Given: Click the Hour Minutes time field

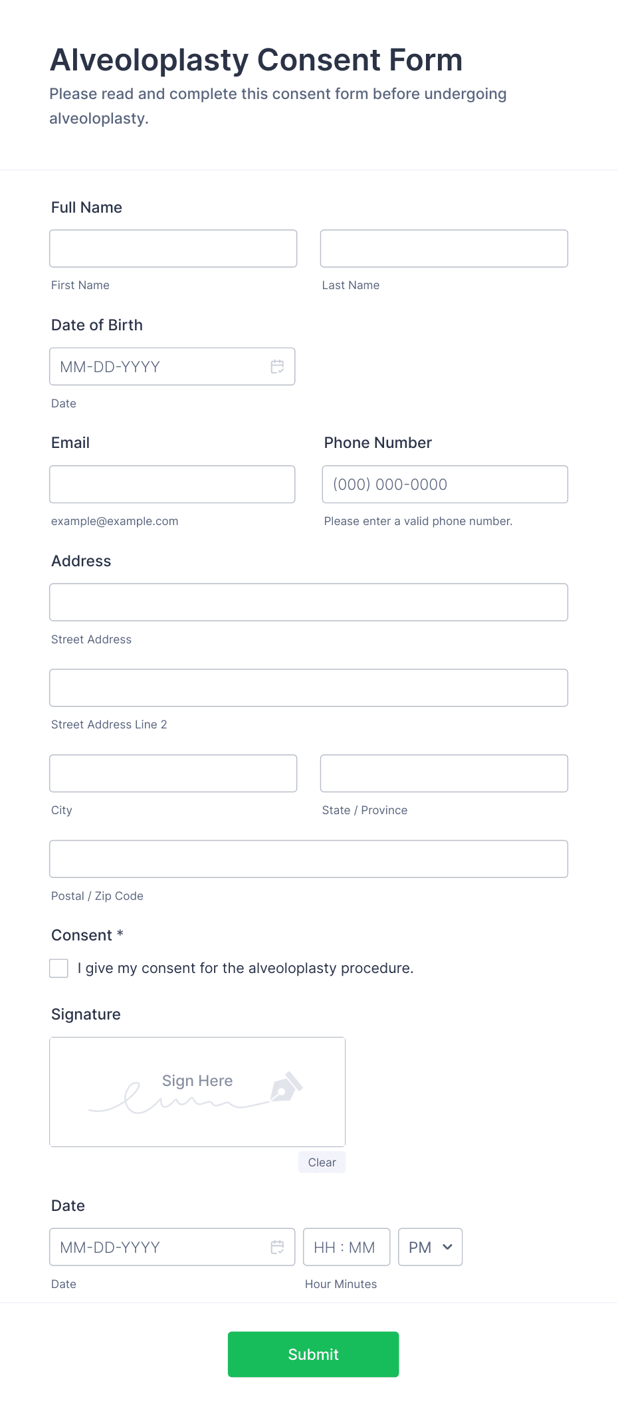Looking at the screenshot, I should click(x=346, y=1247).
